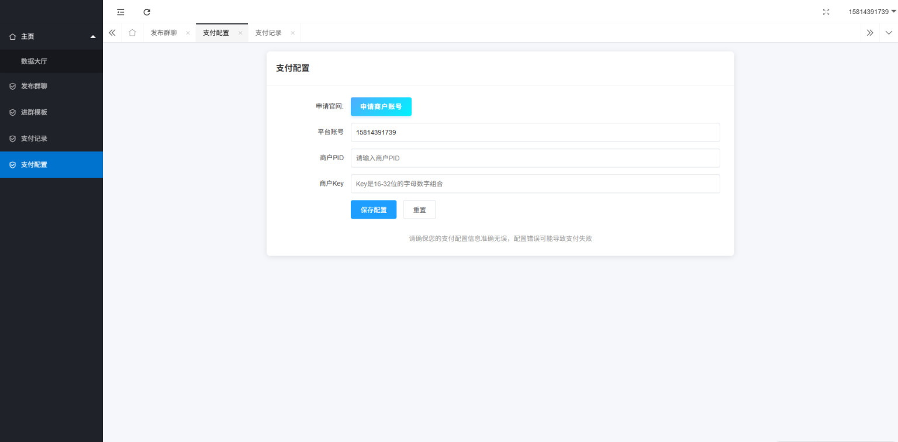
Task: Click the refresh page icon
Action: point(147,12)
